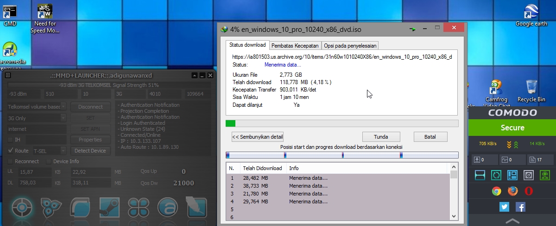556x226 pixels.
Task: Click Disconnect button in MMD Launcher
Action: [90, 107]
